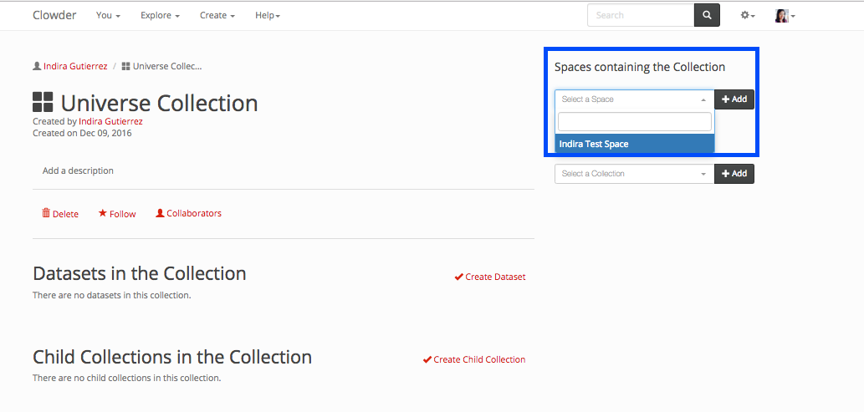Click the Collaborators person icon

coord(160,213)
